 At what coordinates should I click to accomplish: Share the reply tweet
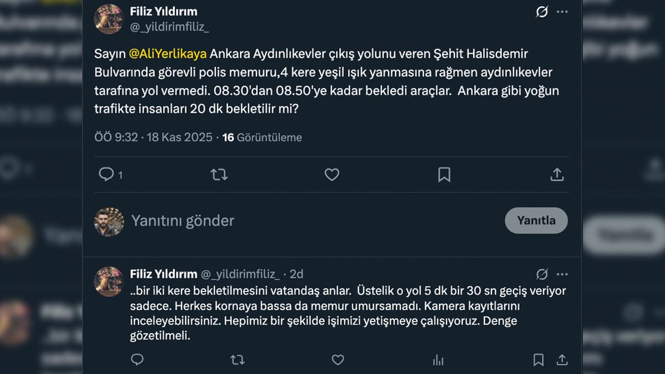(x=561, y=360)
